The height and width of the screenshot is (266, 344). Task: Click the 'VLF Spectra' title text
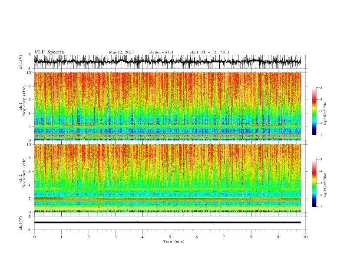49,52
